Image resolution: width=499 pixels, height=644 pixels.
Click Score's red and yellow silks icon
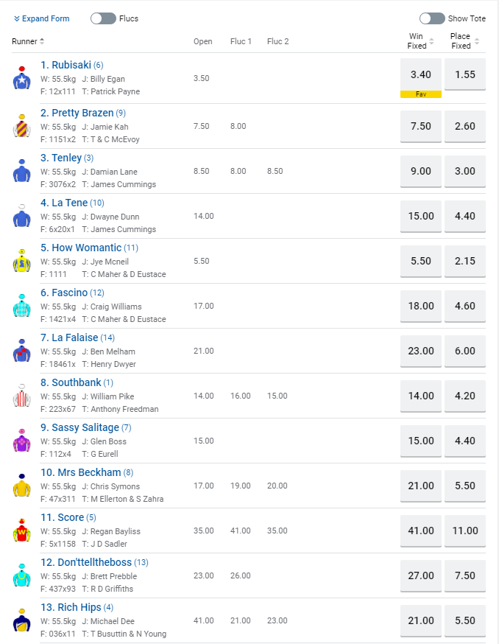21,531
